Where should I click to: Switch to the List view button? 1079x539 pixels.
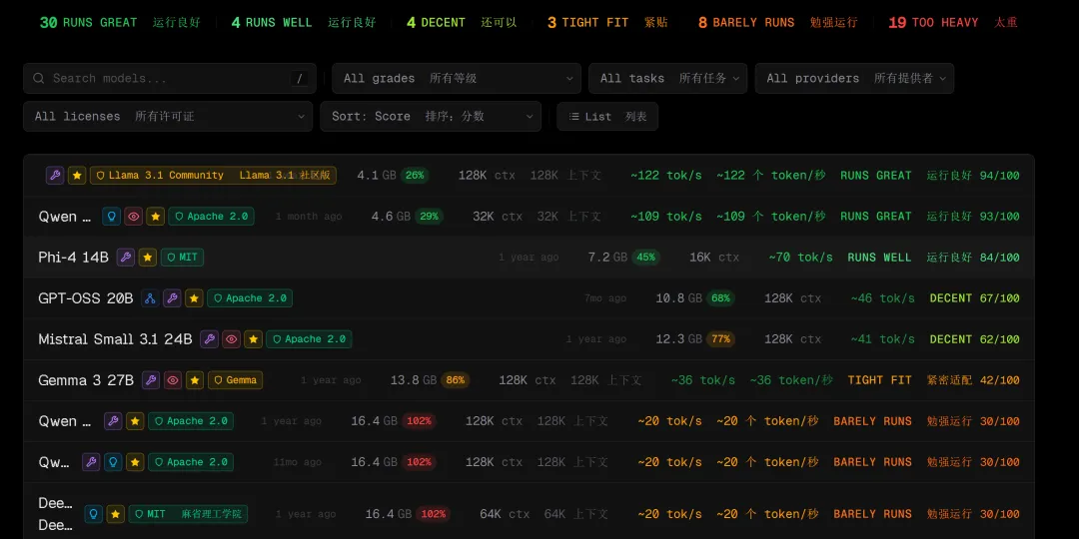coord(607,116)
